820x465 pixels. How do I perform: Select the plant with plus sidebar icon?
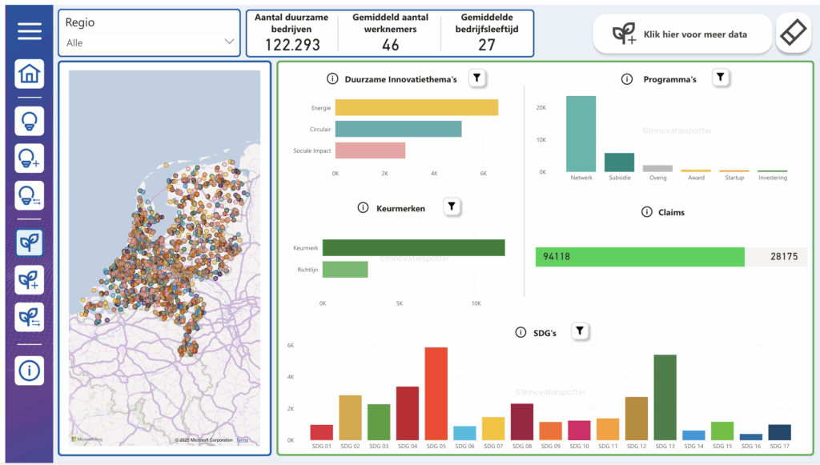point(29,280)
